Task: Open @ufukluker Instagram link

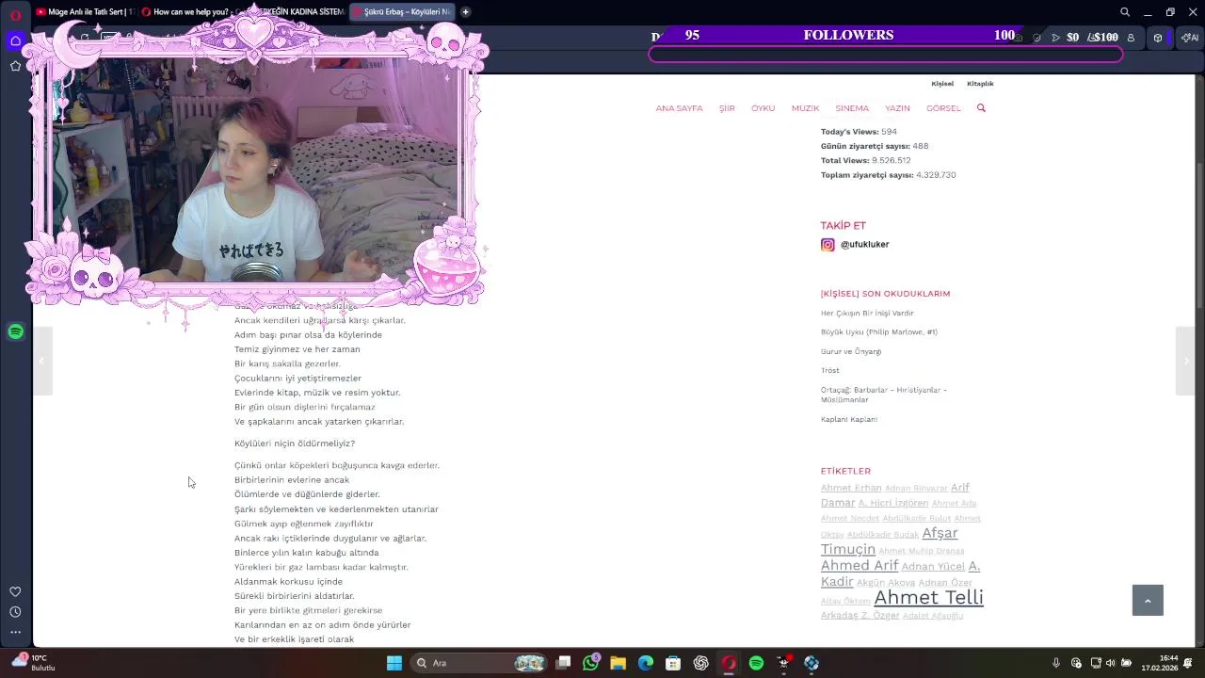Action: click(x=864, y=245)
